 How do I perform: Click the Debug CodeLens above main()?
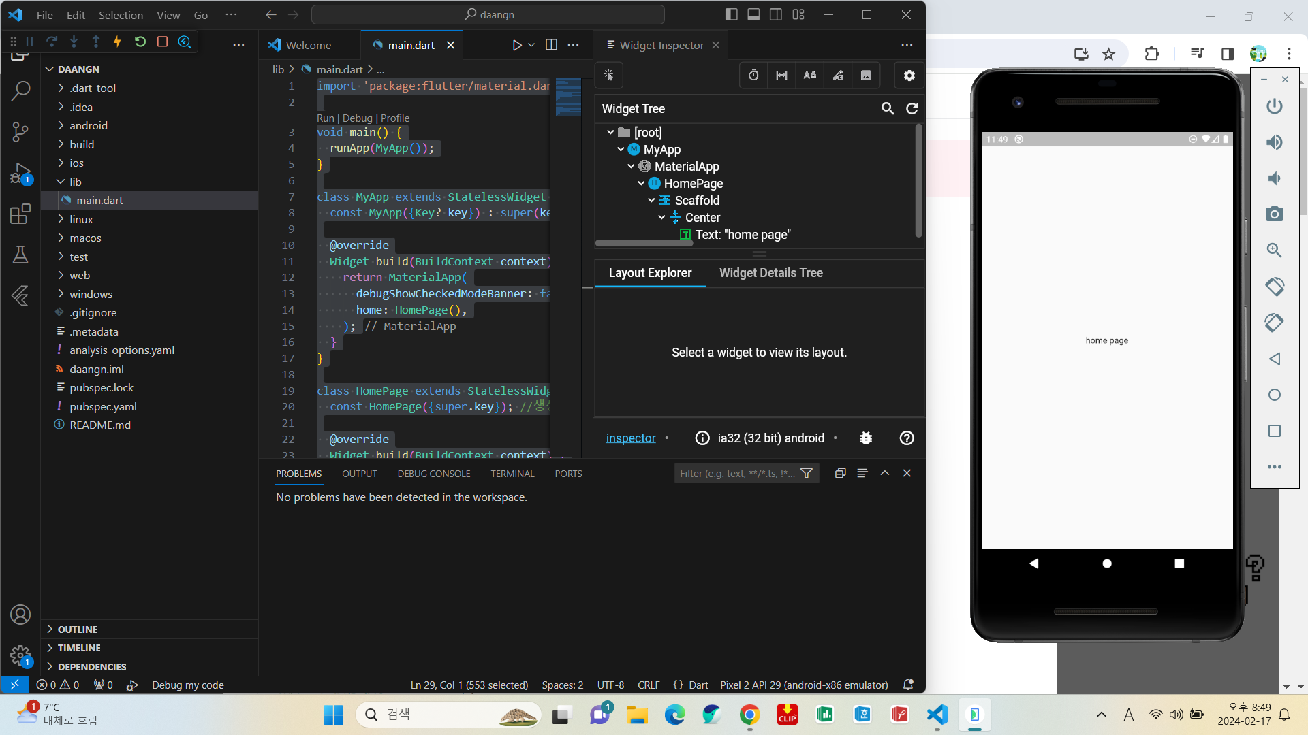pos(358,118)
